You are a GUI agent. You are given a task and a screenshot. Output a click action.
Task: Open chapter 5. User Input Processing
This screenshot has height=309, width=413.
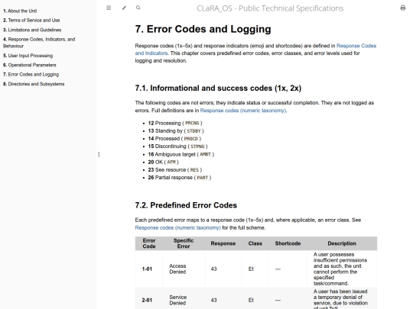[x=28, y=56]
